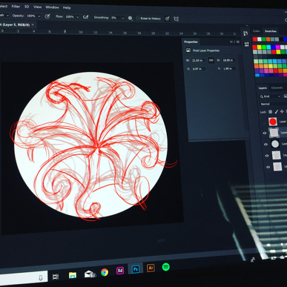The width and height of the screenshot is (287, 287).
Task: Open Opacity slider dropdown arrow
Action: (x=39, y=16)
